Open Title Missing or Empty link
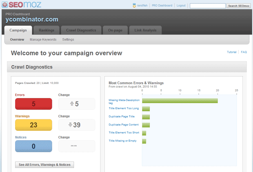Screen dimensions: 253x172 [x=123, y=141]
